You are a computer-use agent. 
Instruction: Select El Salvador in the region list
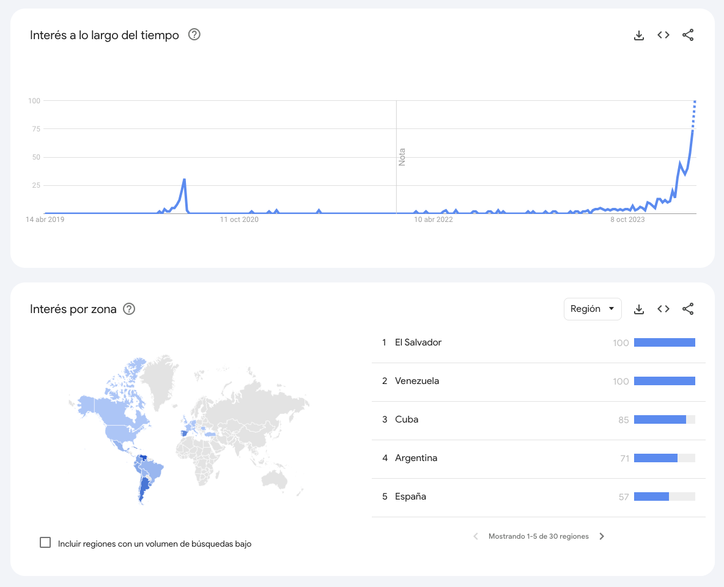(x=418, y=342)
